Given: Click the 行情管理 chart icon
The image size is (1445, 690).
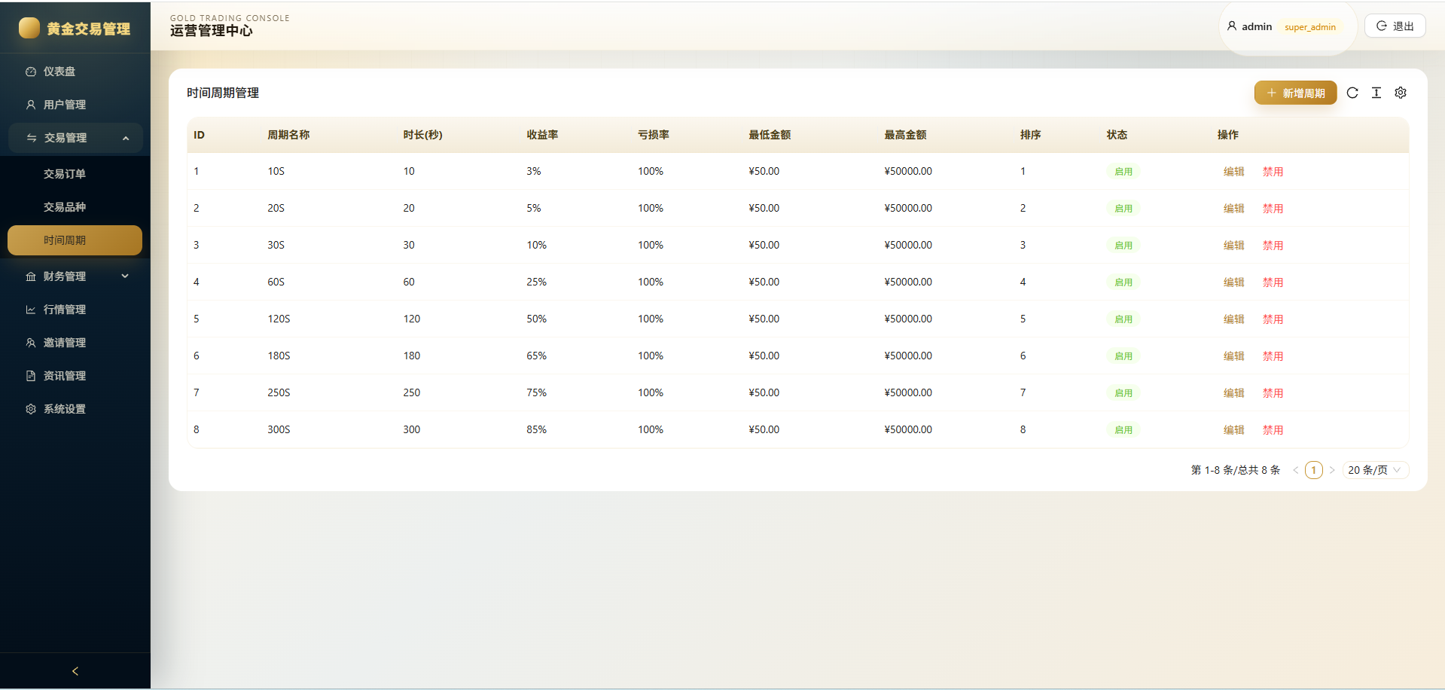Looking at the screenshot, I should point(31,310).
